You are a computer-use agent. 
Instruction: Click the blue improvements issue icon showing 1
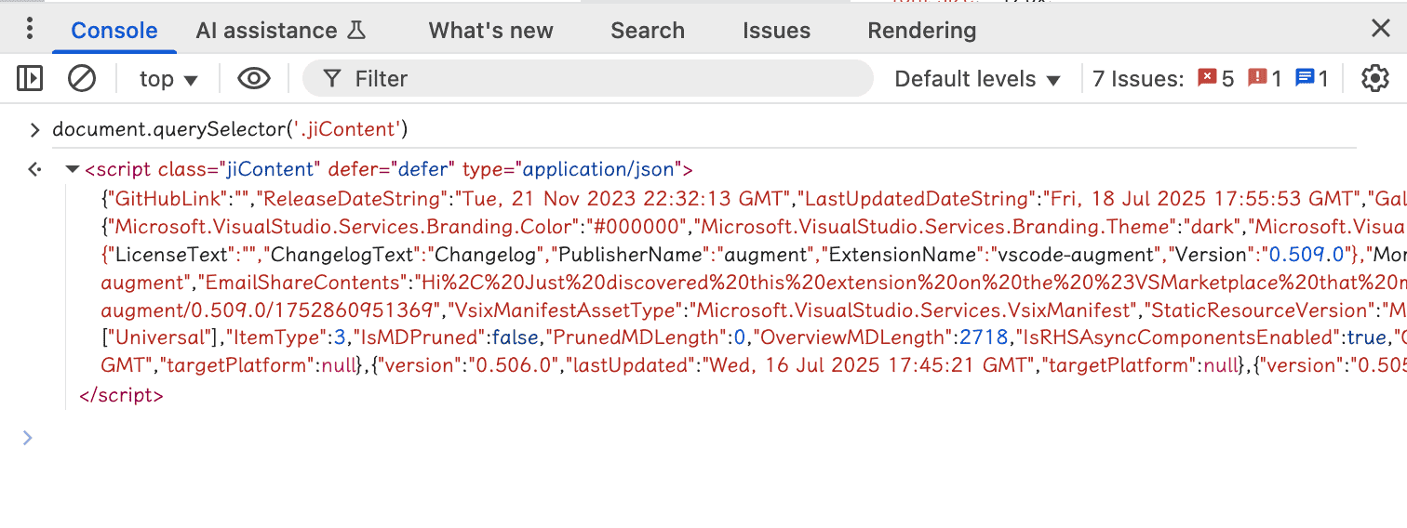[x=1312, y=79]
